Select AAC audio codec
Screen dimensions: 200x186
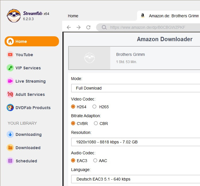(x=95, y=160)
